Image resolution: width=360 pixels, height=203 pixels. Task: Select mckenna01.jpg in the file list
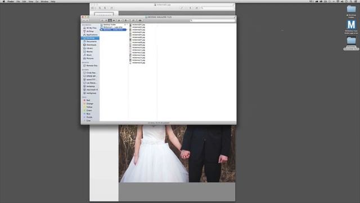138,25
